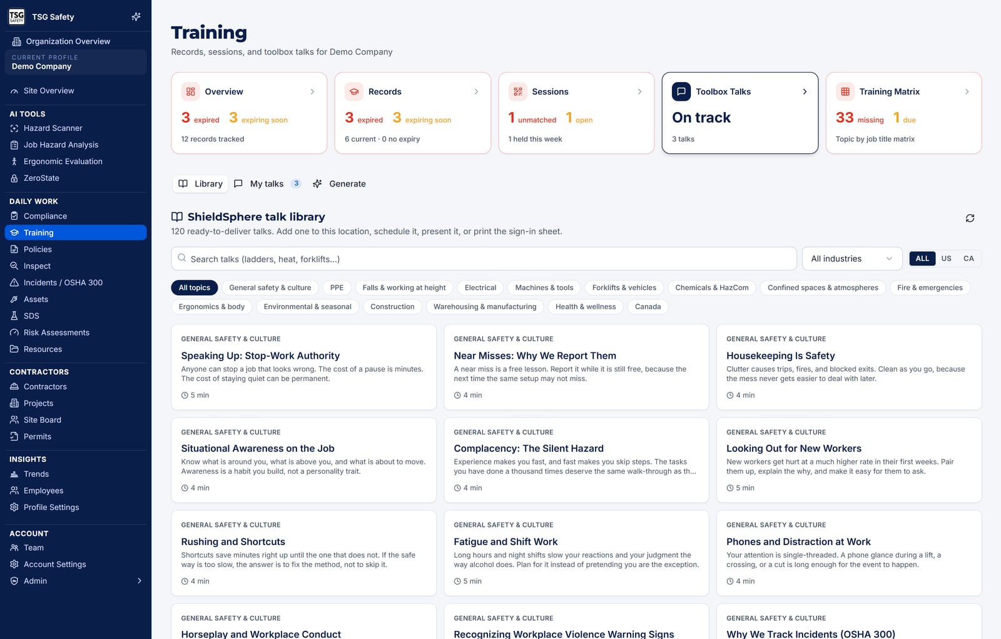1001x639 pixels.
Task: Open the Hazard Scanner tool icon
Action: [x=14, y=128]
